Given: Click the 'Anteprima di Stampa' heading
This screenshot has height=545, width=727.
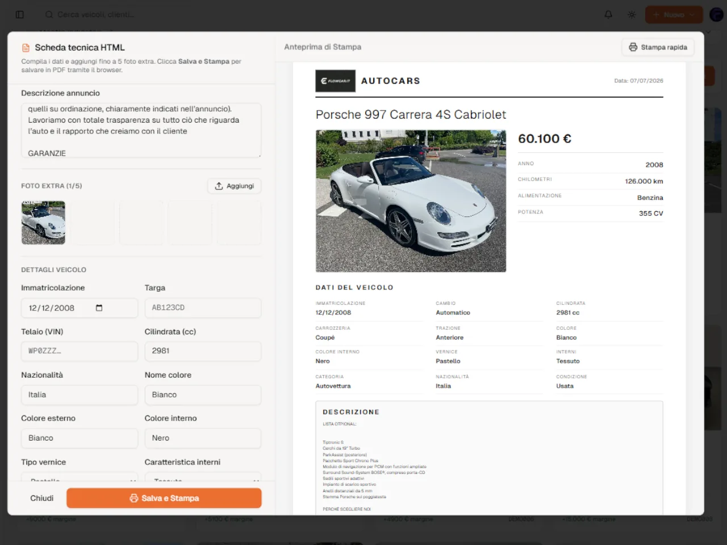Looking at the screenshot, I should pyautogui.click(x=323, y=47).
